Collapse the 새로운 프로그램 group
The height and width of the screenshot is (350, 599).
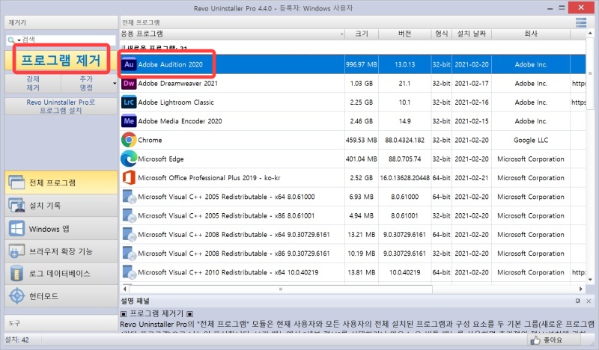click(x=123, y=48)
